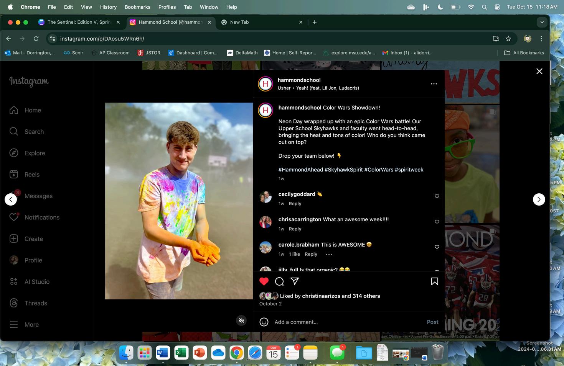564x366 pixels.
Task: Click the Create plus icon
Action: pyautogui.click(x=14, y=239)
